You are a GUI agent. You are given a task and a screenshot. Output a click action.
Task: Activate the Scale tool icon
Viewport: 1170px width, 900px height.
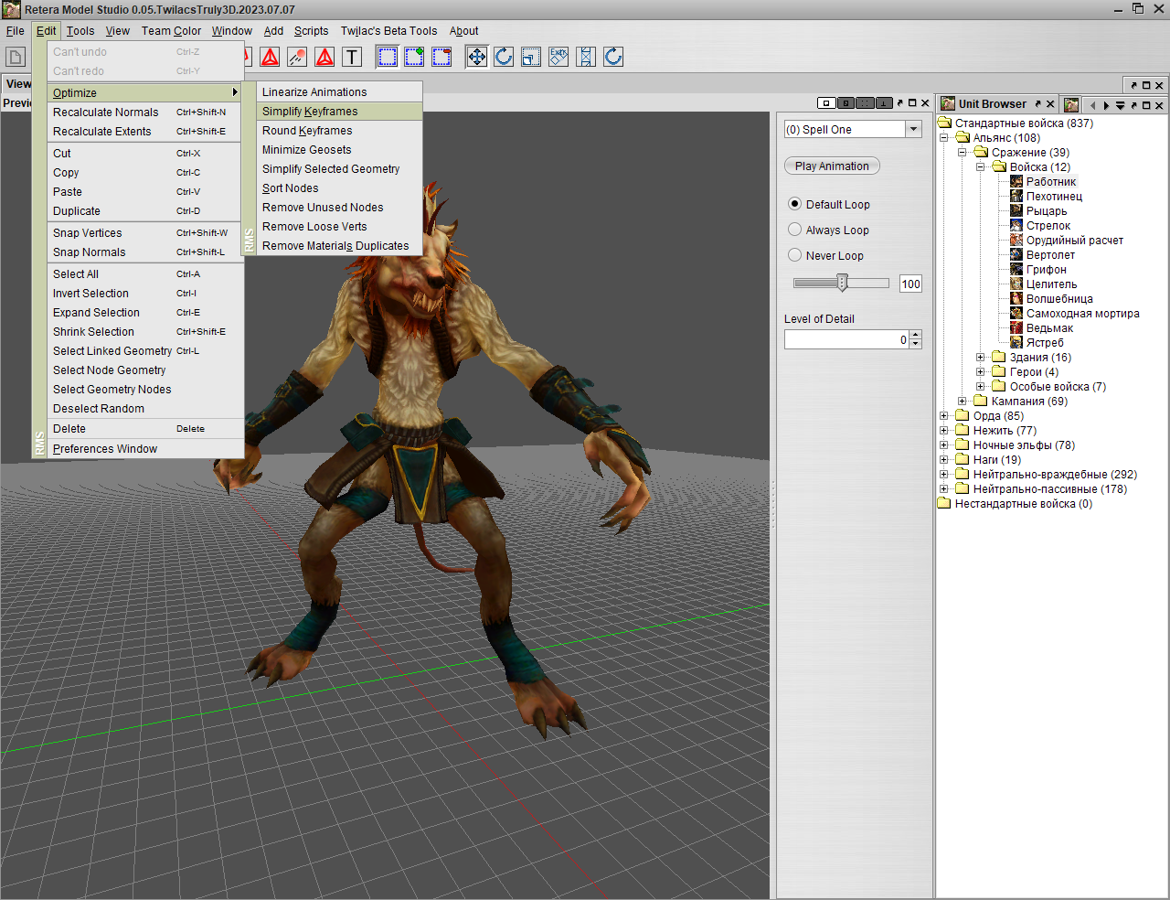(x=531, y=57)
